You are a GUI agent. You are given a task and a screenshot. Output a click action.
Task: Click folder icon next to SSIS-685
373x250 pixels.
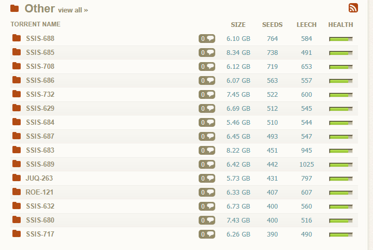(17, 52)
